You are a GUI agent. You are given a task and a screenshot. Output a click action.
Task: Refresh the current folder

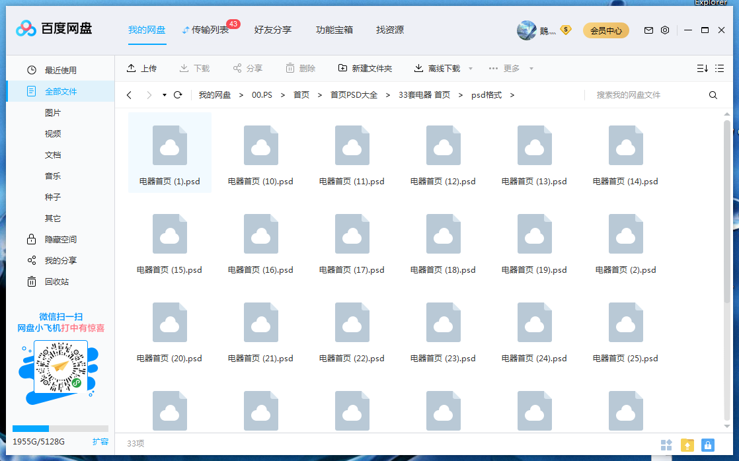click(178, 95)
